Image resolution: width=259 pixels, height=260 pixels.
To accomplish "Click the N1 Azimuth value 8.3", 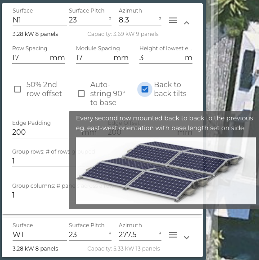I will click(124, 20).
